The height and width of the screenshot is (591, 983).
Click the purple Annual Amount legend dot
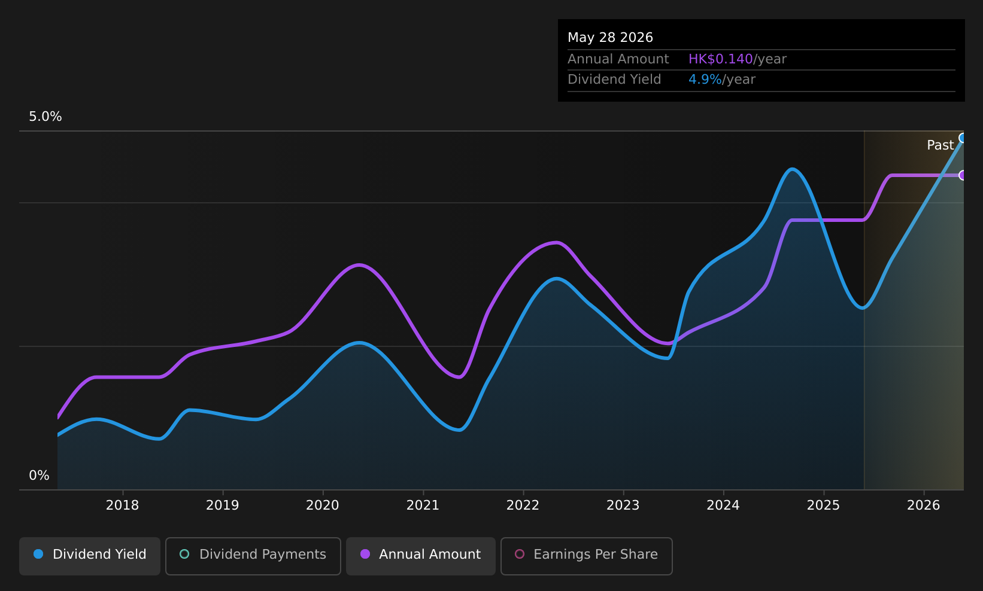pyautogui.click(x=365, y=554)
